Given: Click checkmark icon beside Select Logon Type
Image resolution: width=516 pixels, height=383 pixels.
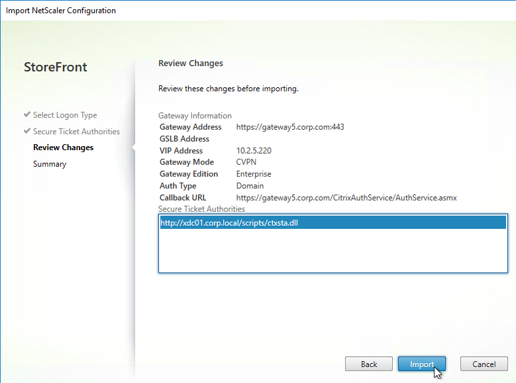Looking at the screenshot, I should pyautogui.click(x=27, y=114).
